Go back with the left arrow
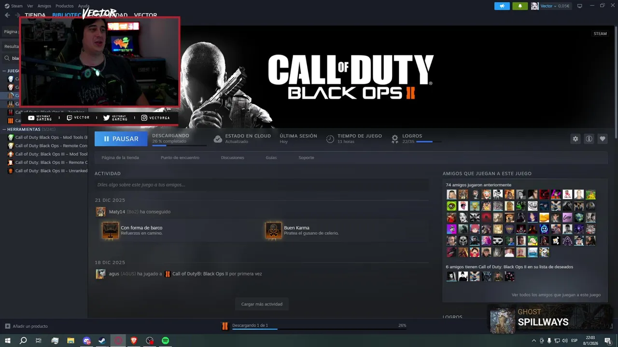618x347 pixels. point(7,15)
